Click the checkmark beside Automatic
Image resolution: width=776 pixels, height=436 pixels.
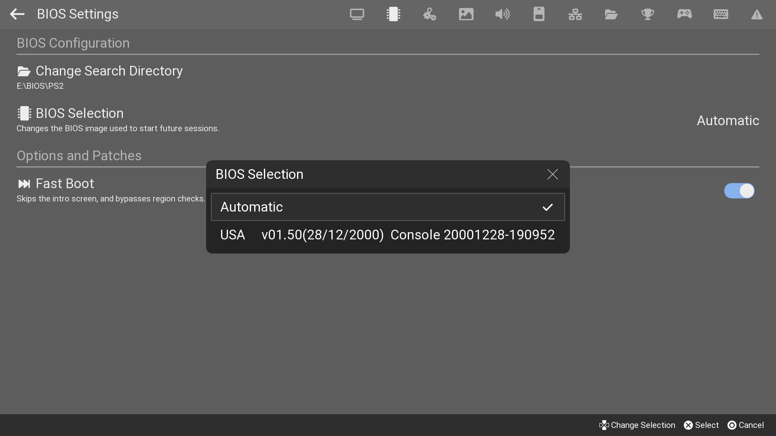click(x=548, y=207)
